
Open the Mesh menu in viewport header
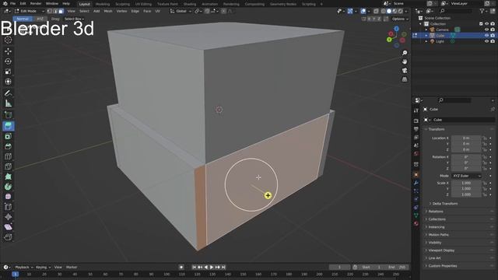[x=108, y=11]
